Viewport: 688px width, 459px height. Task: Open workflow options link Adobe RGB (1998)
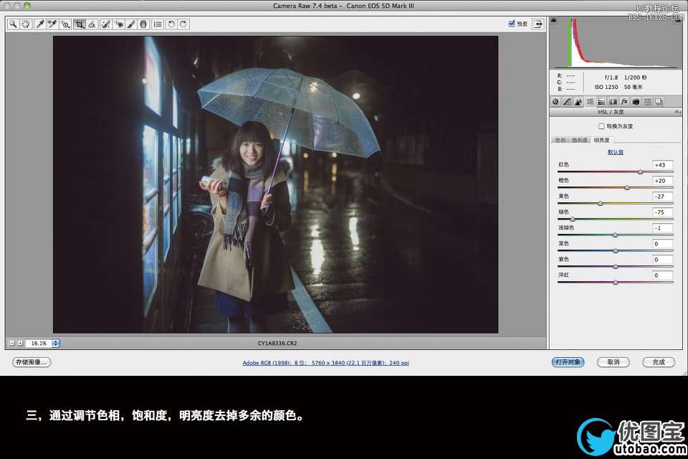point(325,363)
